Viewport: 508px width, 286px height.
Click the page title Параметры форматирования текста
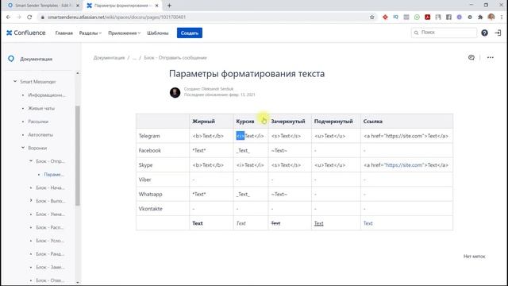click(x=247, y=74)
